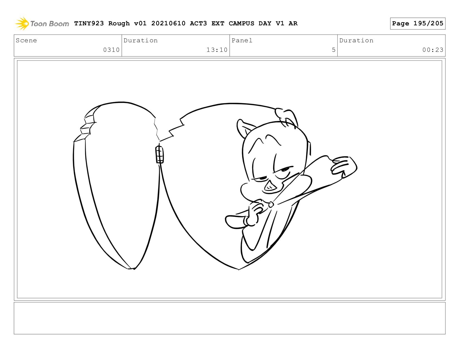
Task: Click the Toon Boom logo
Action: [x=42, y=23]
